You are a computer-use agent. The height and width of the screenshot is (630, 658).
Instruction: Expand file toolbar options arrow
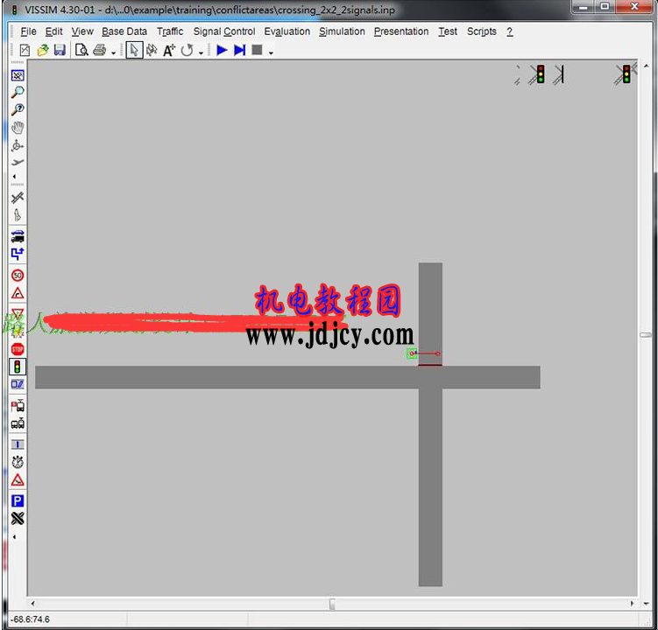pos(113,52)
